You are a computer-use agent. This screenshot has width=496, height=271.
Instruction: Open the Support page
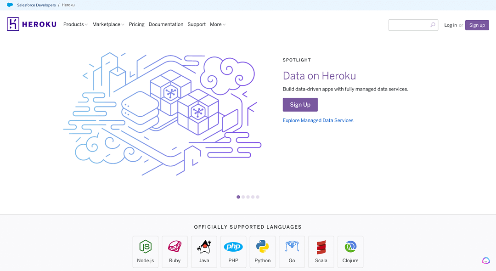click(197, 24)
